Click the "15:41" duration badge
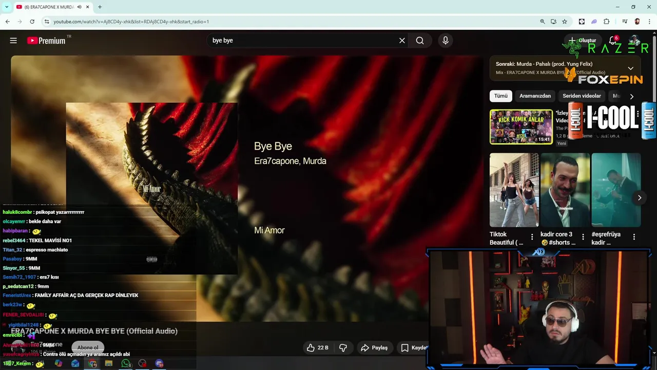Viewport: 657px width, 370px height. point(544,139)
